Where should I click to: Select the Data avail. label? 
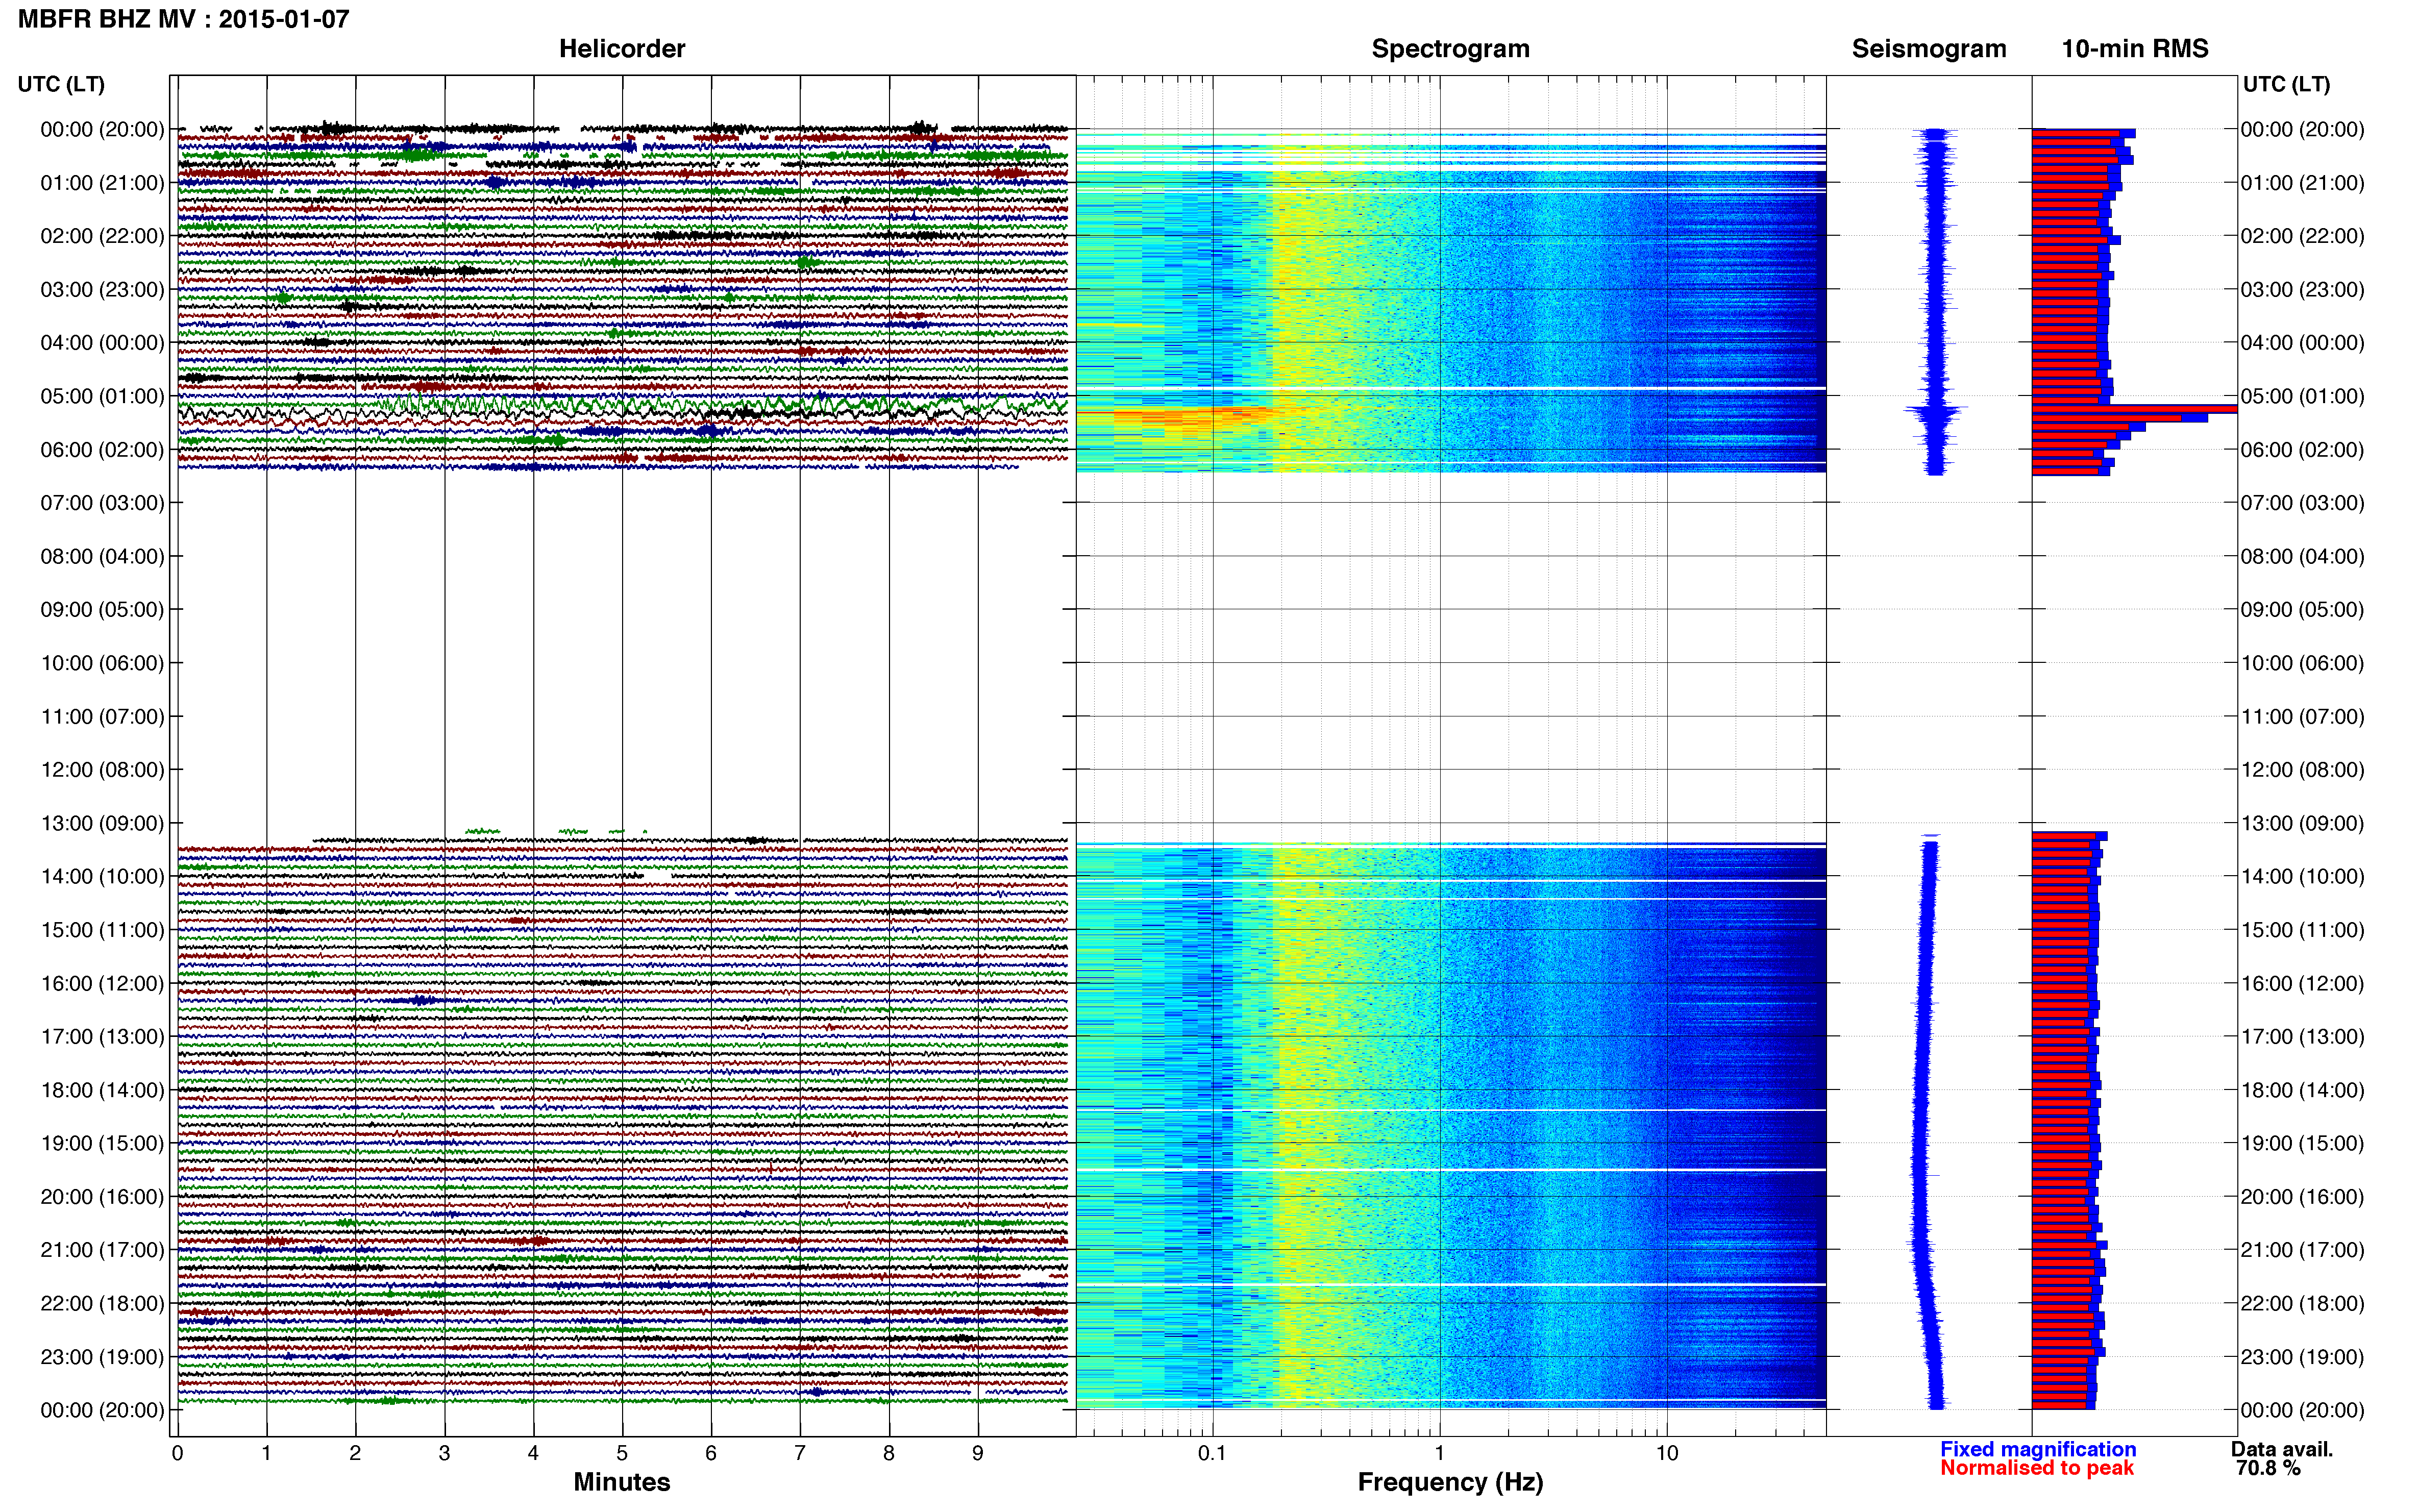[x=2282, y=1449]
